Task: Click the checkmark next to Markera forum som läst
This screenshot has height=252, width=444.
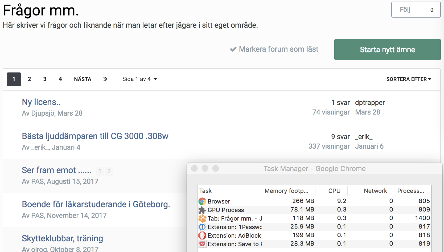Action: (x=233, y=49)
